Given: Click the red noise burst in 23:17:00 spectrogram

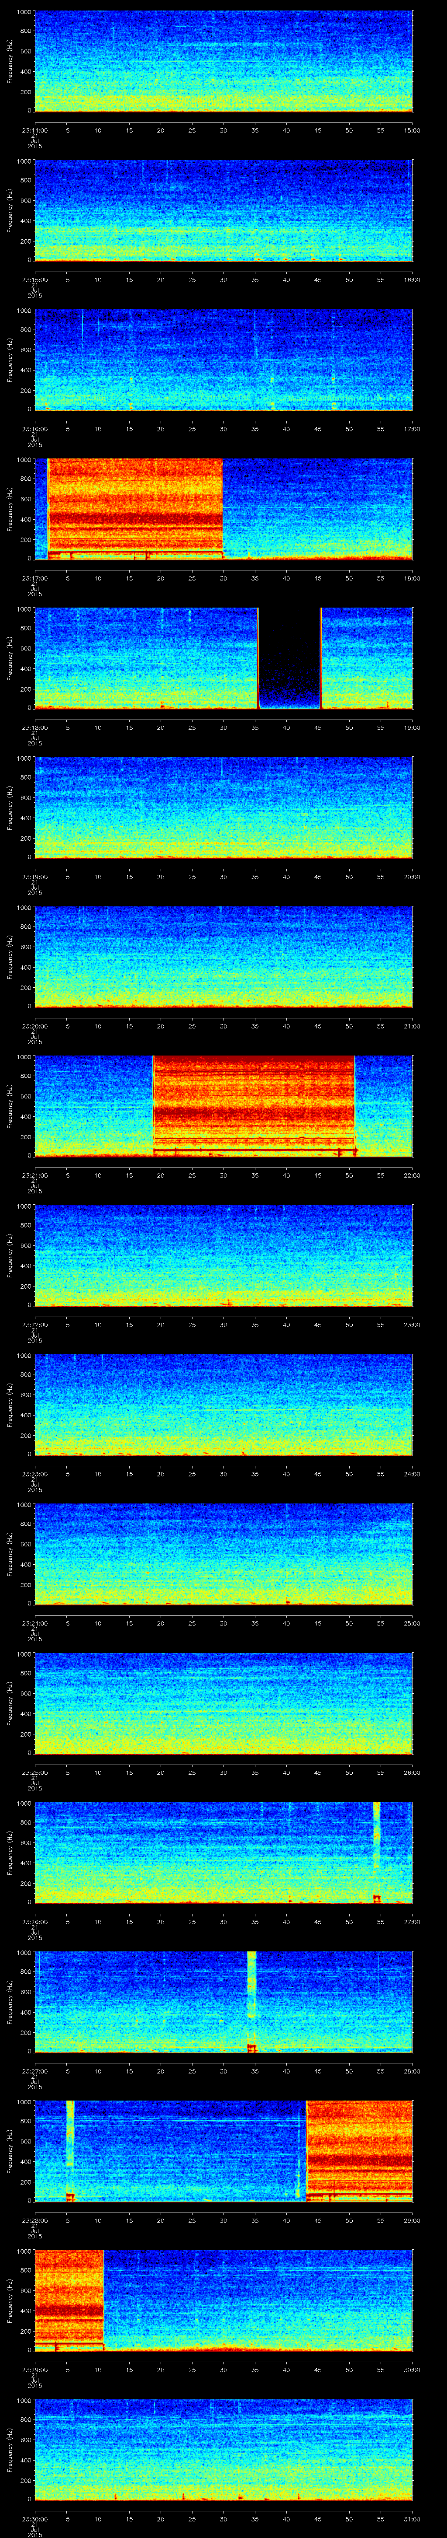Looking at the screenshot, I should (136, 508).
